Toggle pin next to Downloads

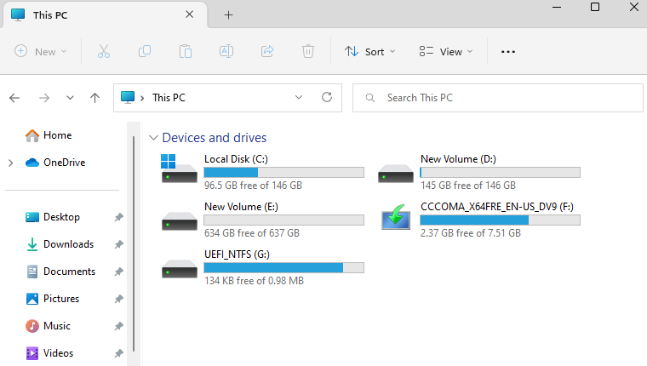tap(119, 244)
